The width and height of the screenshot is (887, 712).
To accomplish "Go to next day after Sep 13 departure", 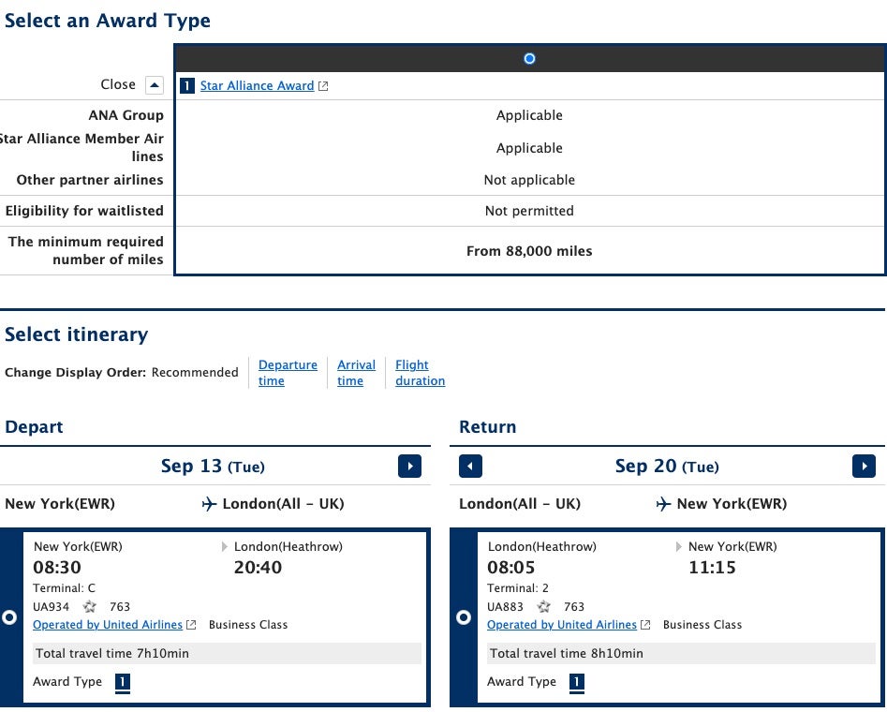I will pos(409,467).
